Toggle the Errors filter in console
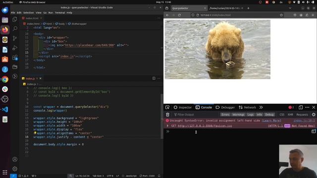Screen dimensions: 317x178 (225, 115)
